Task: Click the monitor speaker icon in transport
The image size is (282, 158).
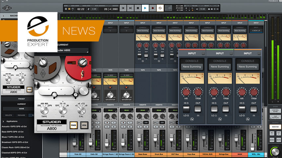Action: (197, 9)
